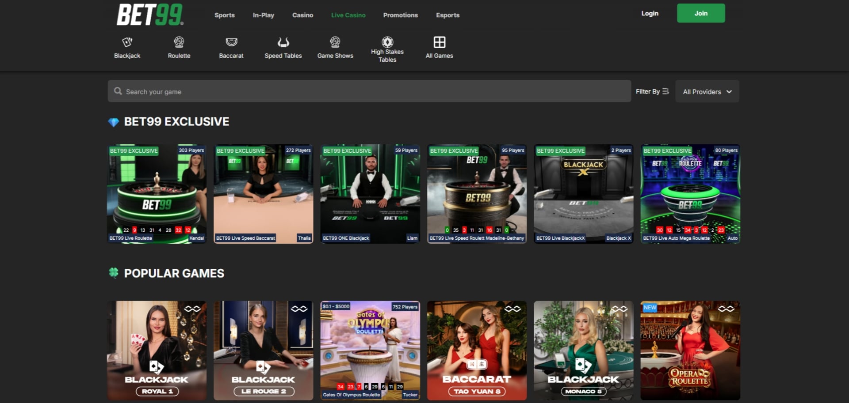Image resolution: width=849 pixels, height=403 pixels.
Task: Launch the Opera Roulette game
Action: coord(690,351)
